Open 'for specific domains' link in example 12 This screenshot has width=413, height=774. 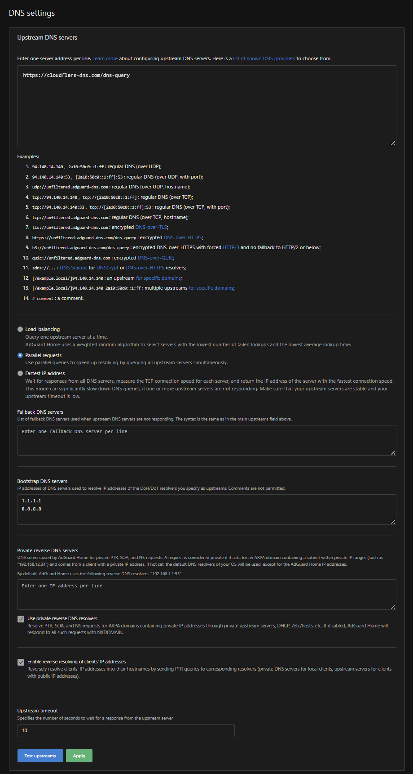pos(158,278)
